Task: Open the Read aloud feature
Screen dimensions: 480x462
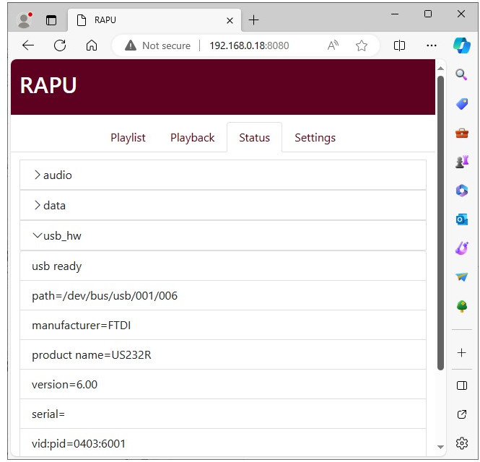Action: [x=333, y=45]
